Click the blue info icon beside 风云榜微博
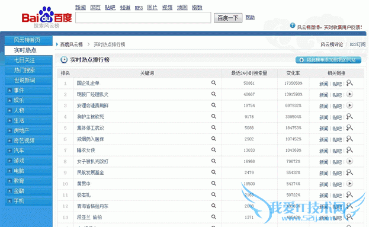 coord(293,25)
